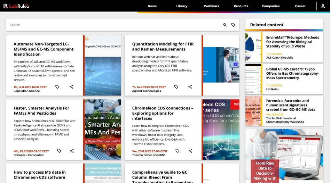Click the Related content heading
Viewport: 331px width, 183px height.
tap(267, 25)
